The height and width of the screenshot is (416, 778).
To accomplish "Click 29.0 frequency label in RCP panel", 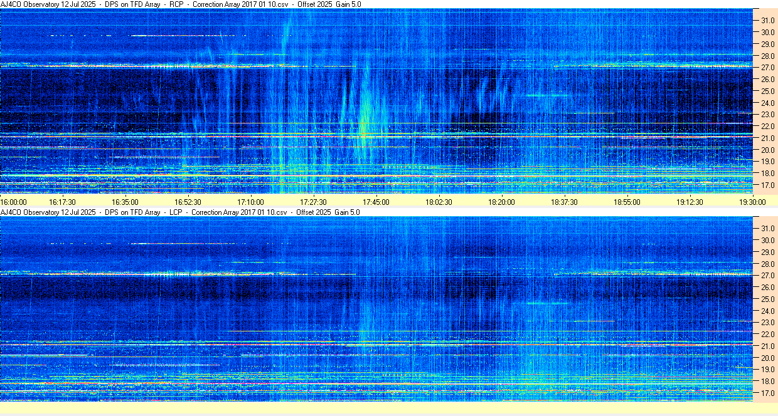I will pyautogui.click(x=767, y=44).
